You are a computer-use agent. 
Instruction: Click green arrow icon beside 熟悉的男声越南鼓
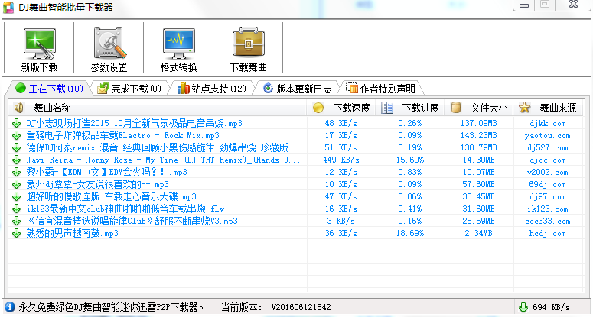[16, 233]
